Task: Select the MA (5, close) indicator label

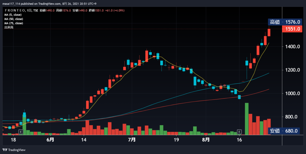Action: pos(13,15)
